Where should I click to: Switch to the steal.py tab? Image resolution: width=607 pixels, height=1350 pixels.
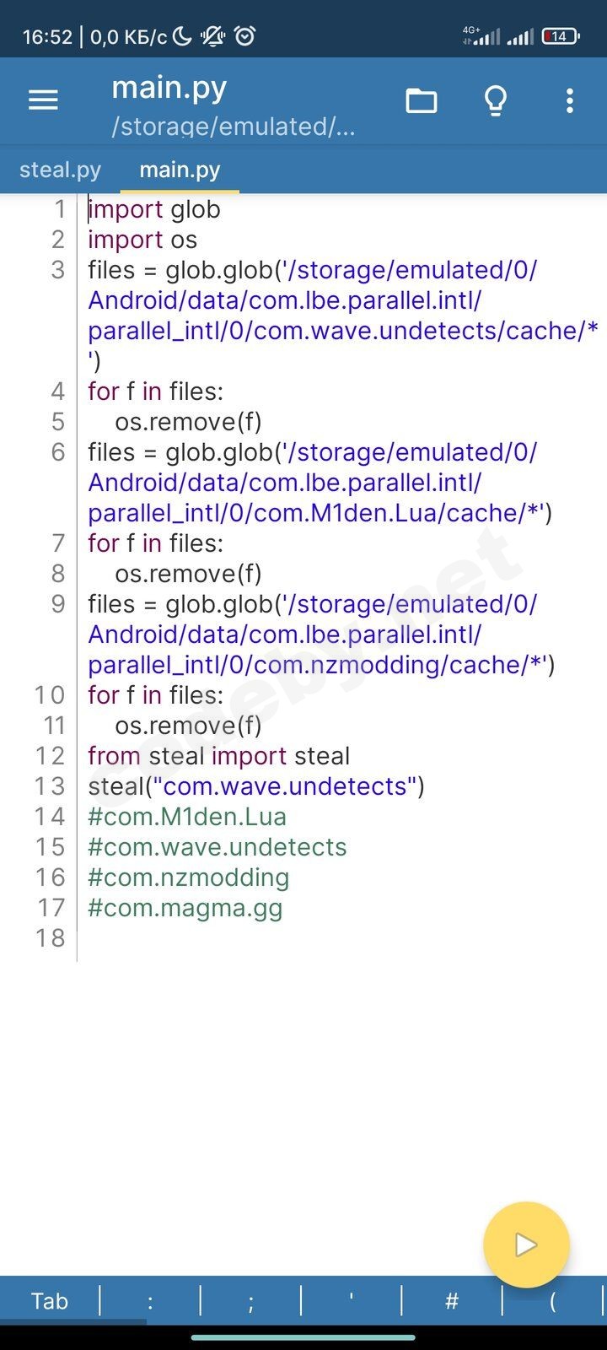tap(60, 170)
